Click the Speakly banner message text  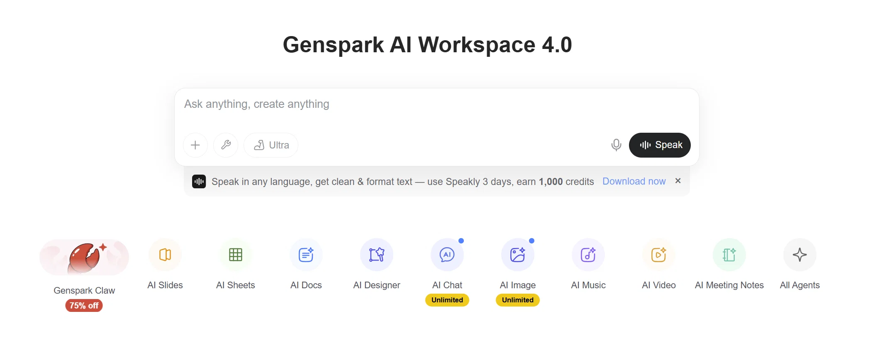pos(403,182)
